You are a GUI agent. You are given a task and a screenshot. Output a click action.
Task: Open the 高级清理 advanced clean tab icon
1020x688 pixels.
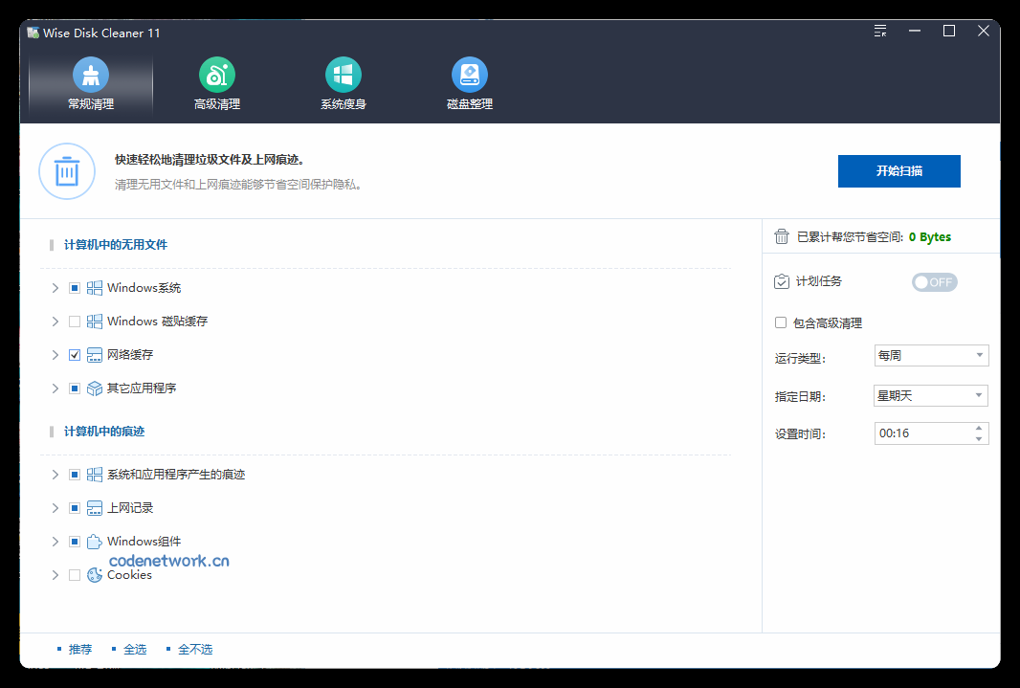coord(216,74)
